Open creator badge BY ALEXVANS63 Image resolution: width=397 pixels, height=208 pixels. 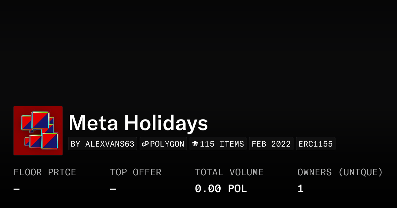coord(103,144)
